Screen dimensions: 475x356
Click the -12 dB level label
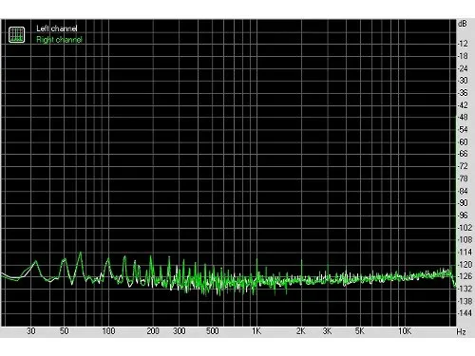point(463,44)
